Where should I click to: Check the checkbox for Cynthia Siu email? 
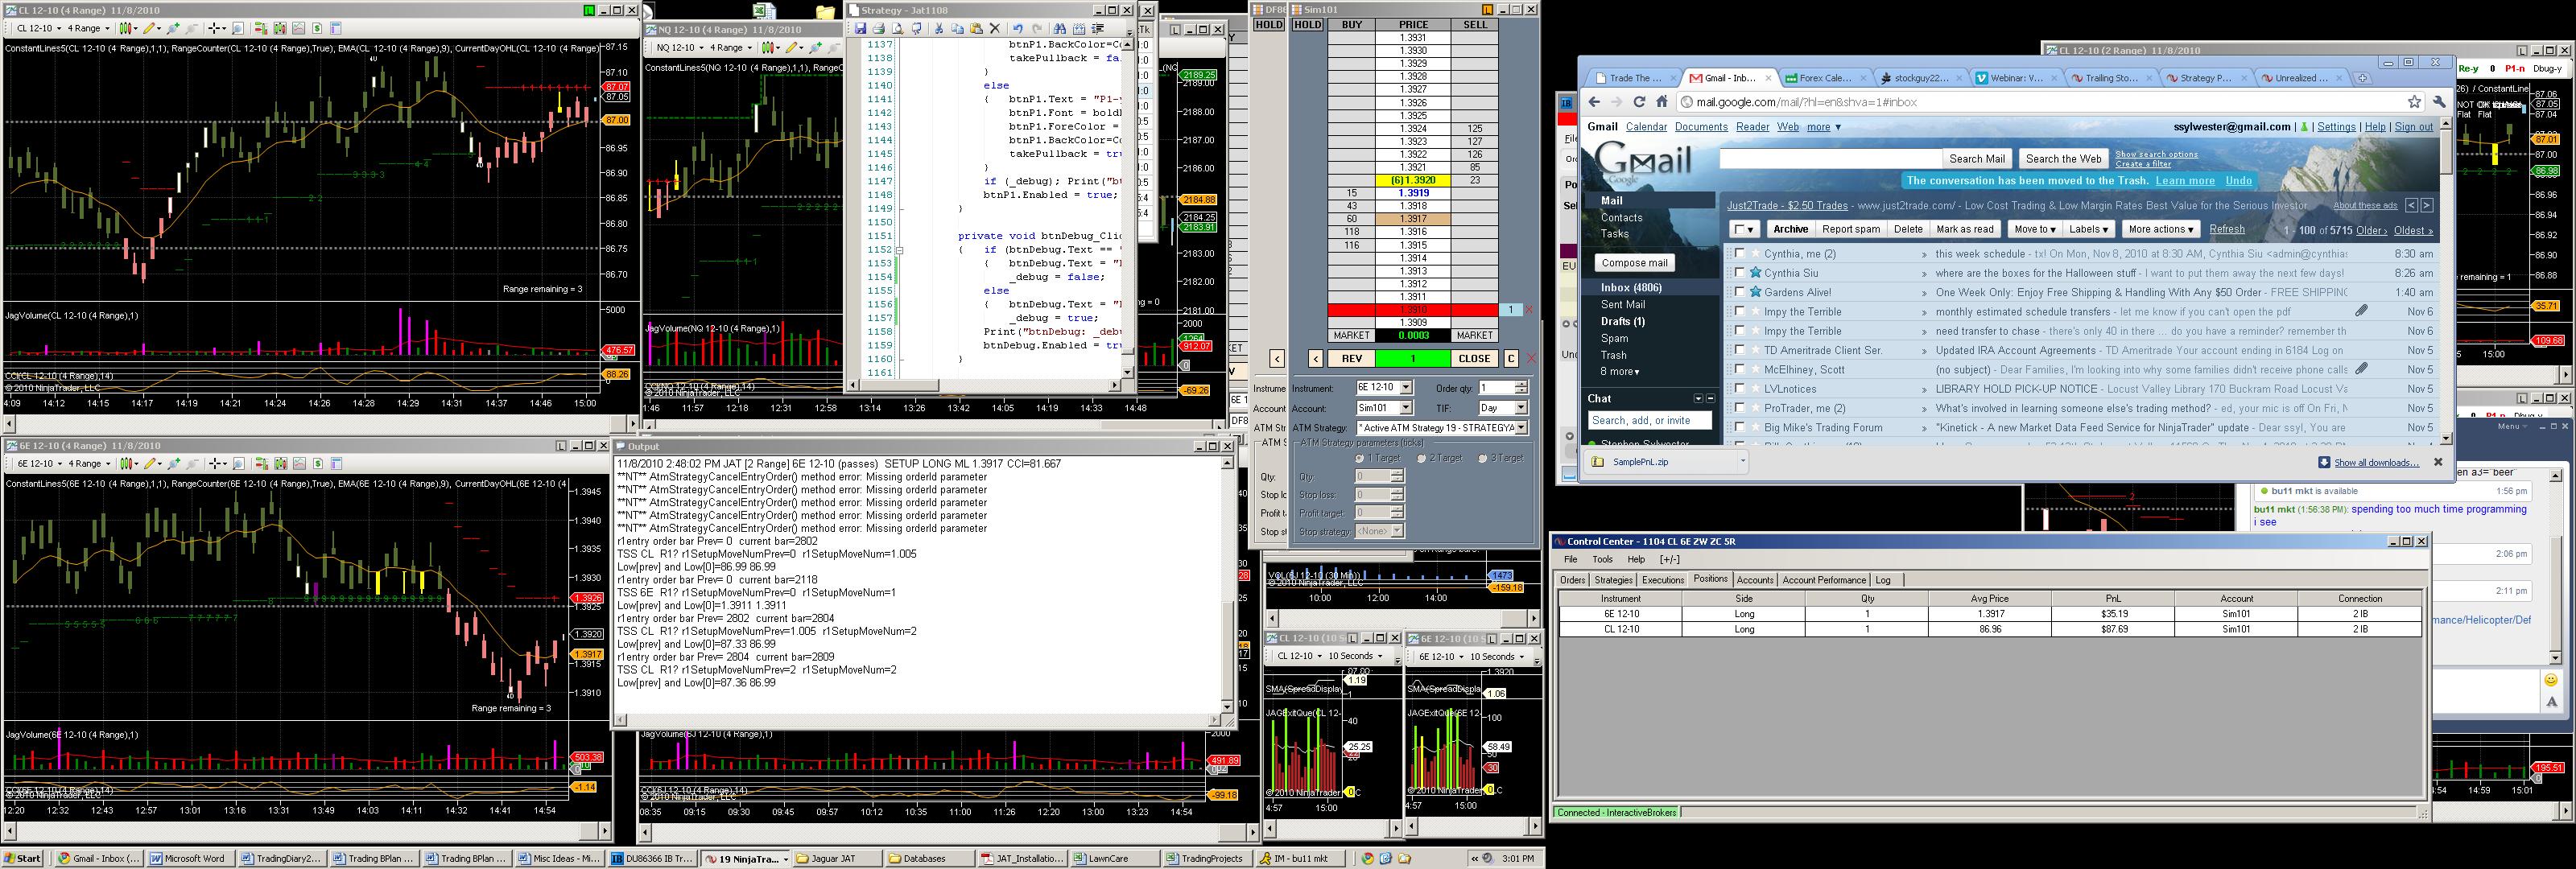click(x=1739, y=273)
